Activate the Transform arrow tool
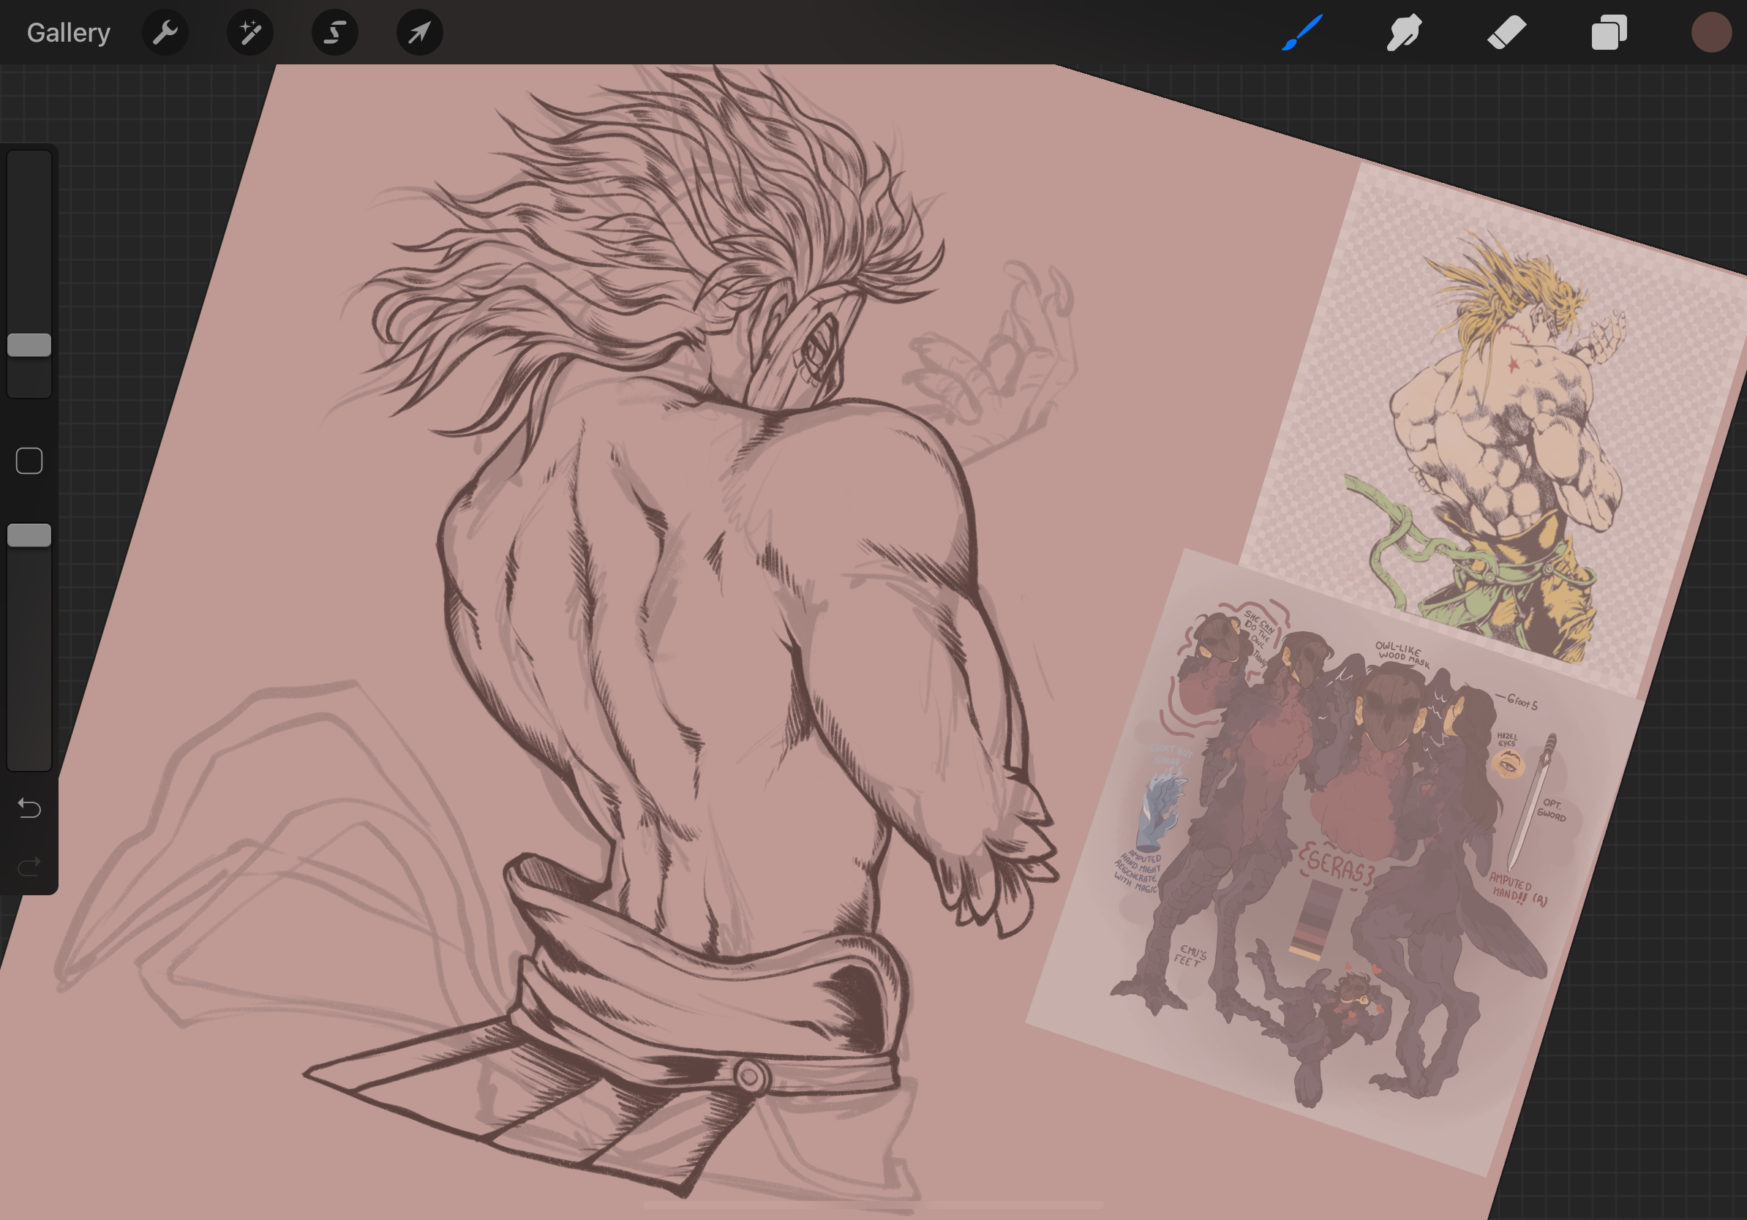The image size is (1747, 1220). tap(419, 33)
